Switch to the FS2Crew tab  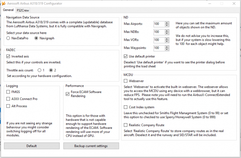(x=23, y=10)
